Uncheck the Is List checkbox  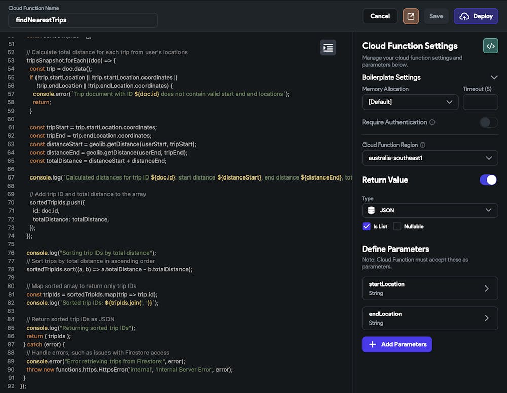(x=367, y=226)
